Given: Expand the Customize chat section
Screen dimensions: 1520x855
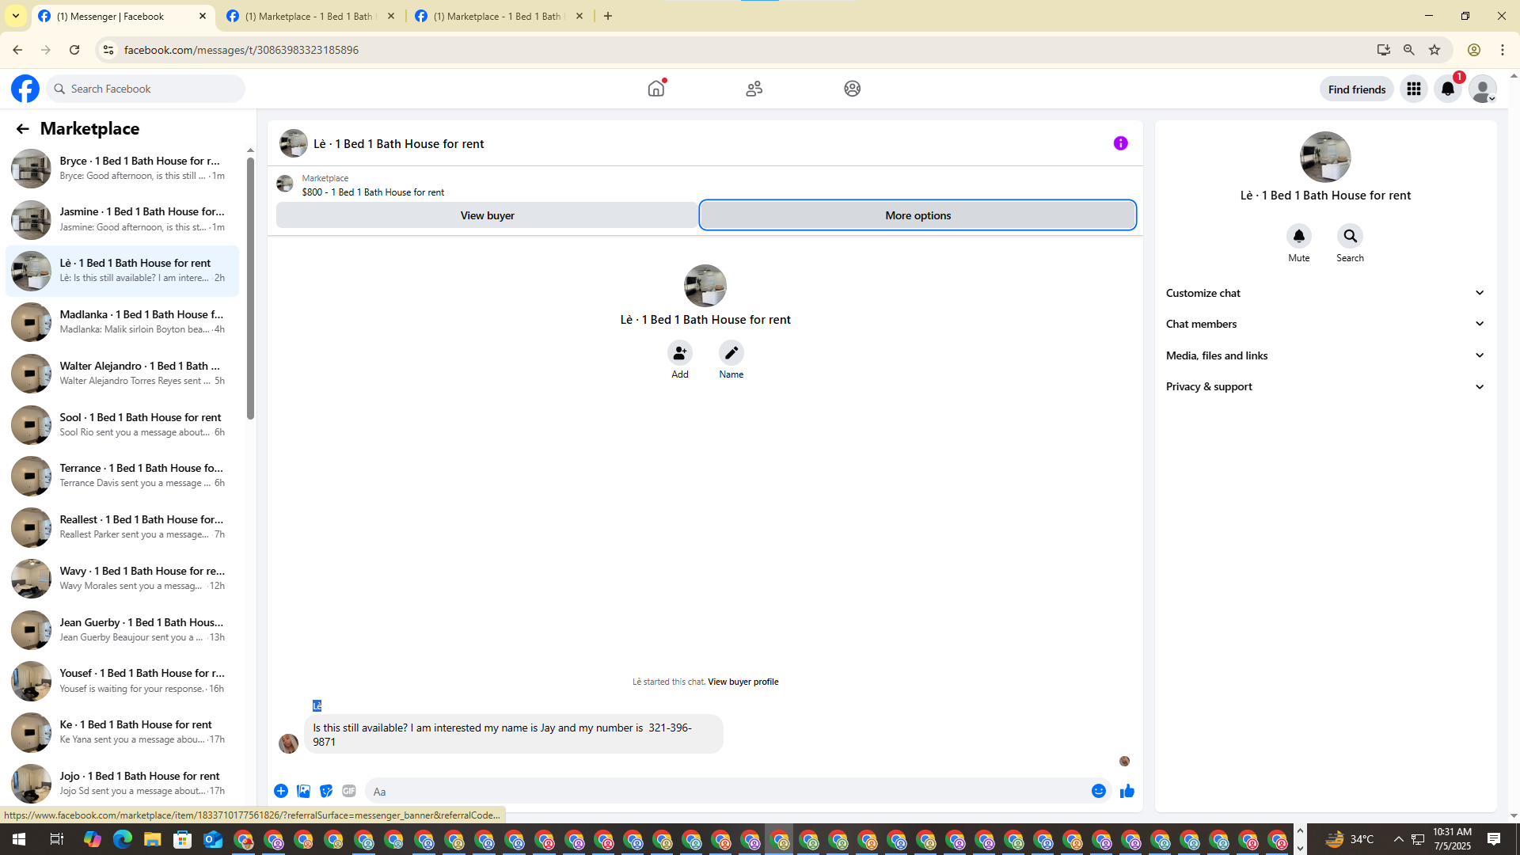Looking at the screenshot, I should tap(1324, 293).
